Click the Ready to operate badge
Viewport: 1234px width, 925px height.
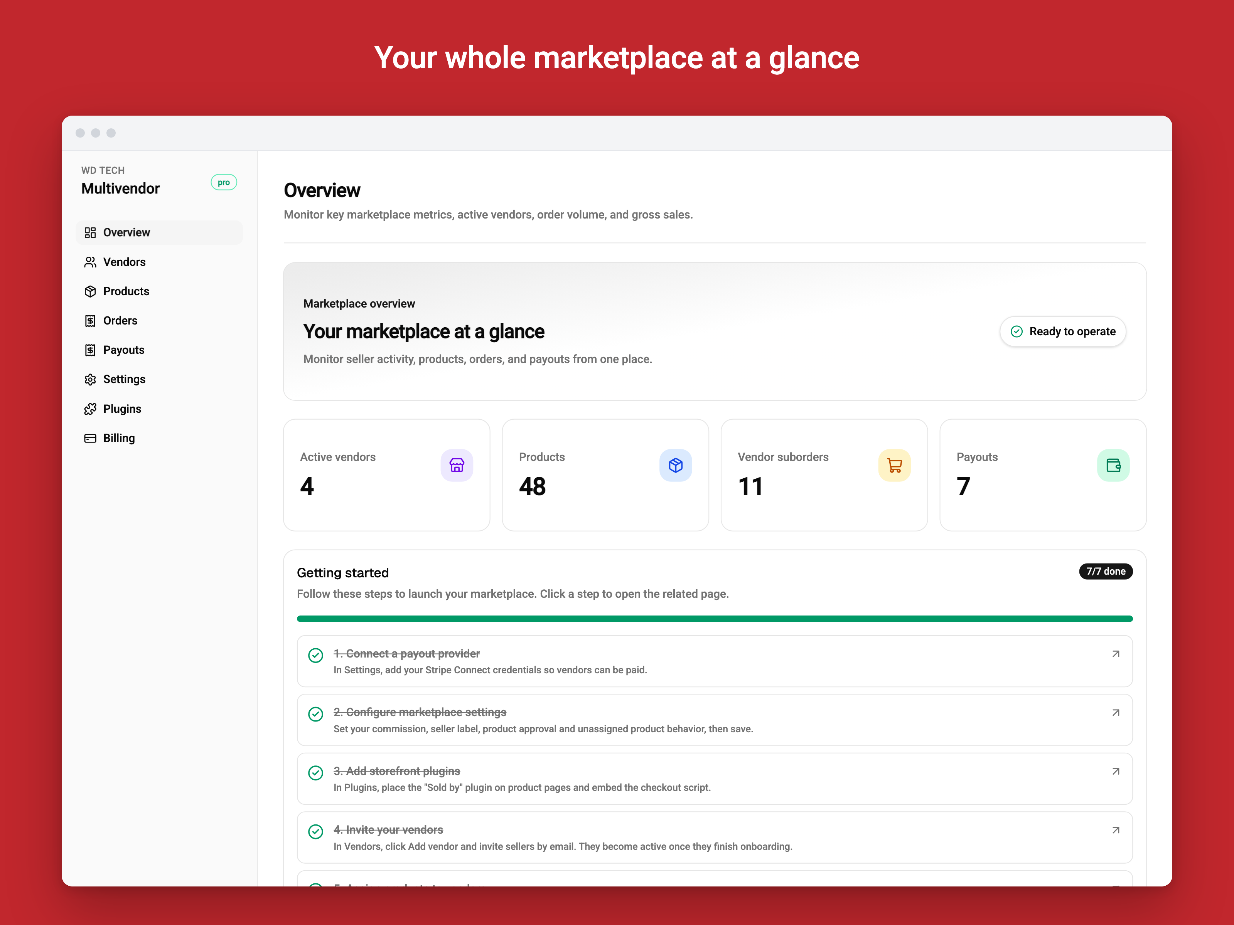[x=1063, y=332]
